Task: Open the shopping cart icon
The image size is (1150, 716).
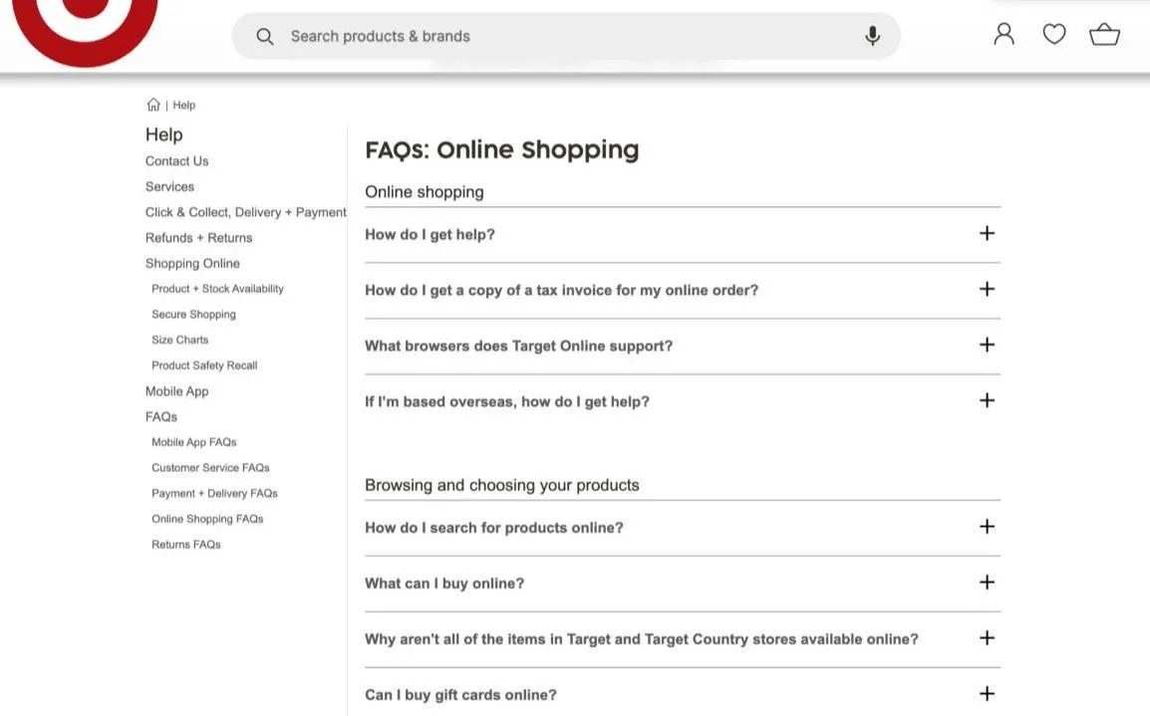Action: click(x=1105, y=32)
